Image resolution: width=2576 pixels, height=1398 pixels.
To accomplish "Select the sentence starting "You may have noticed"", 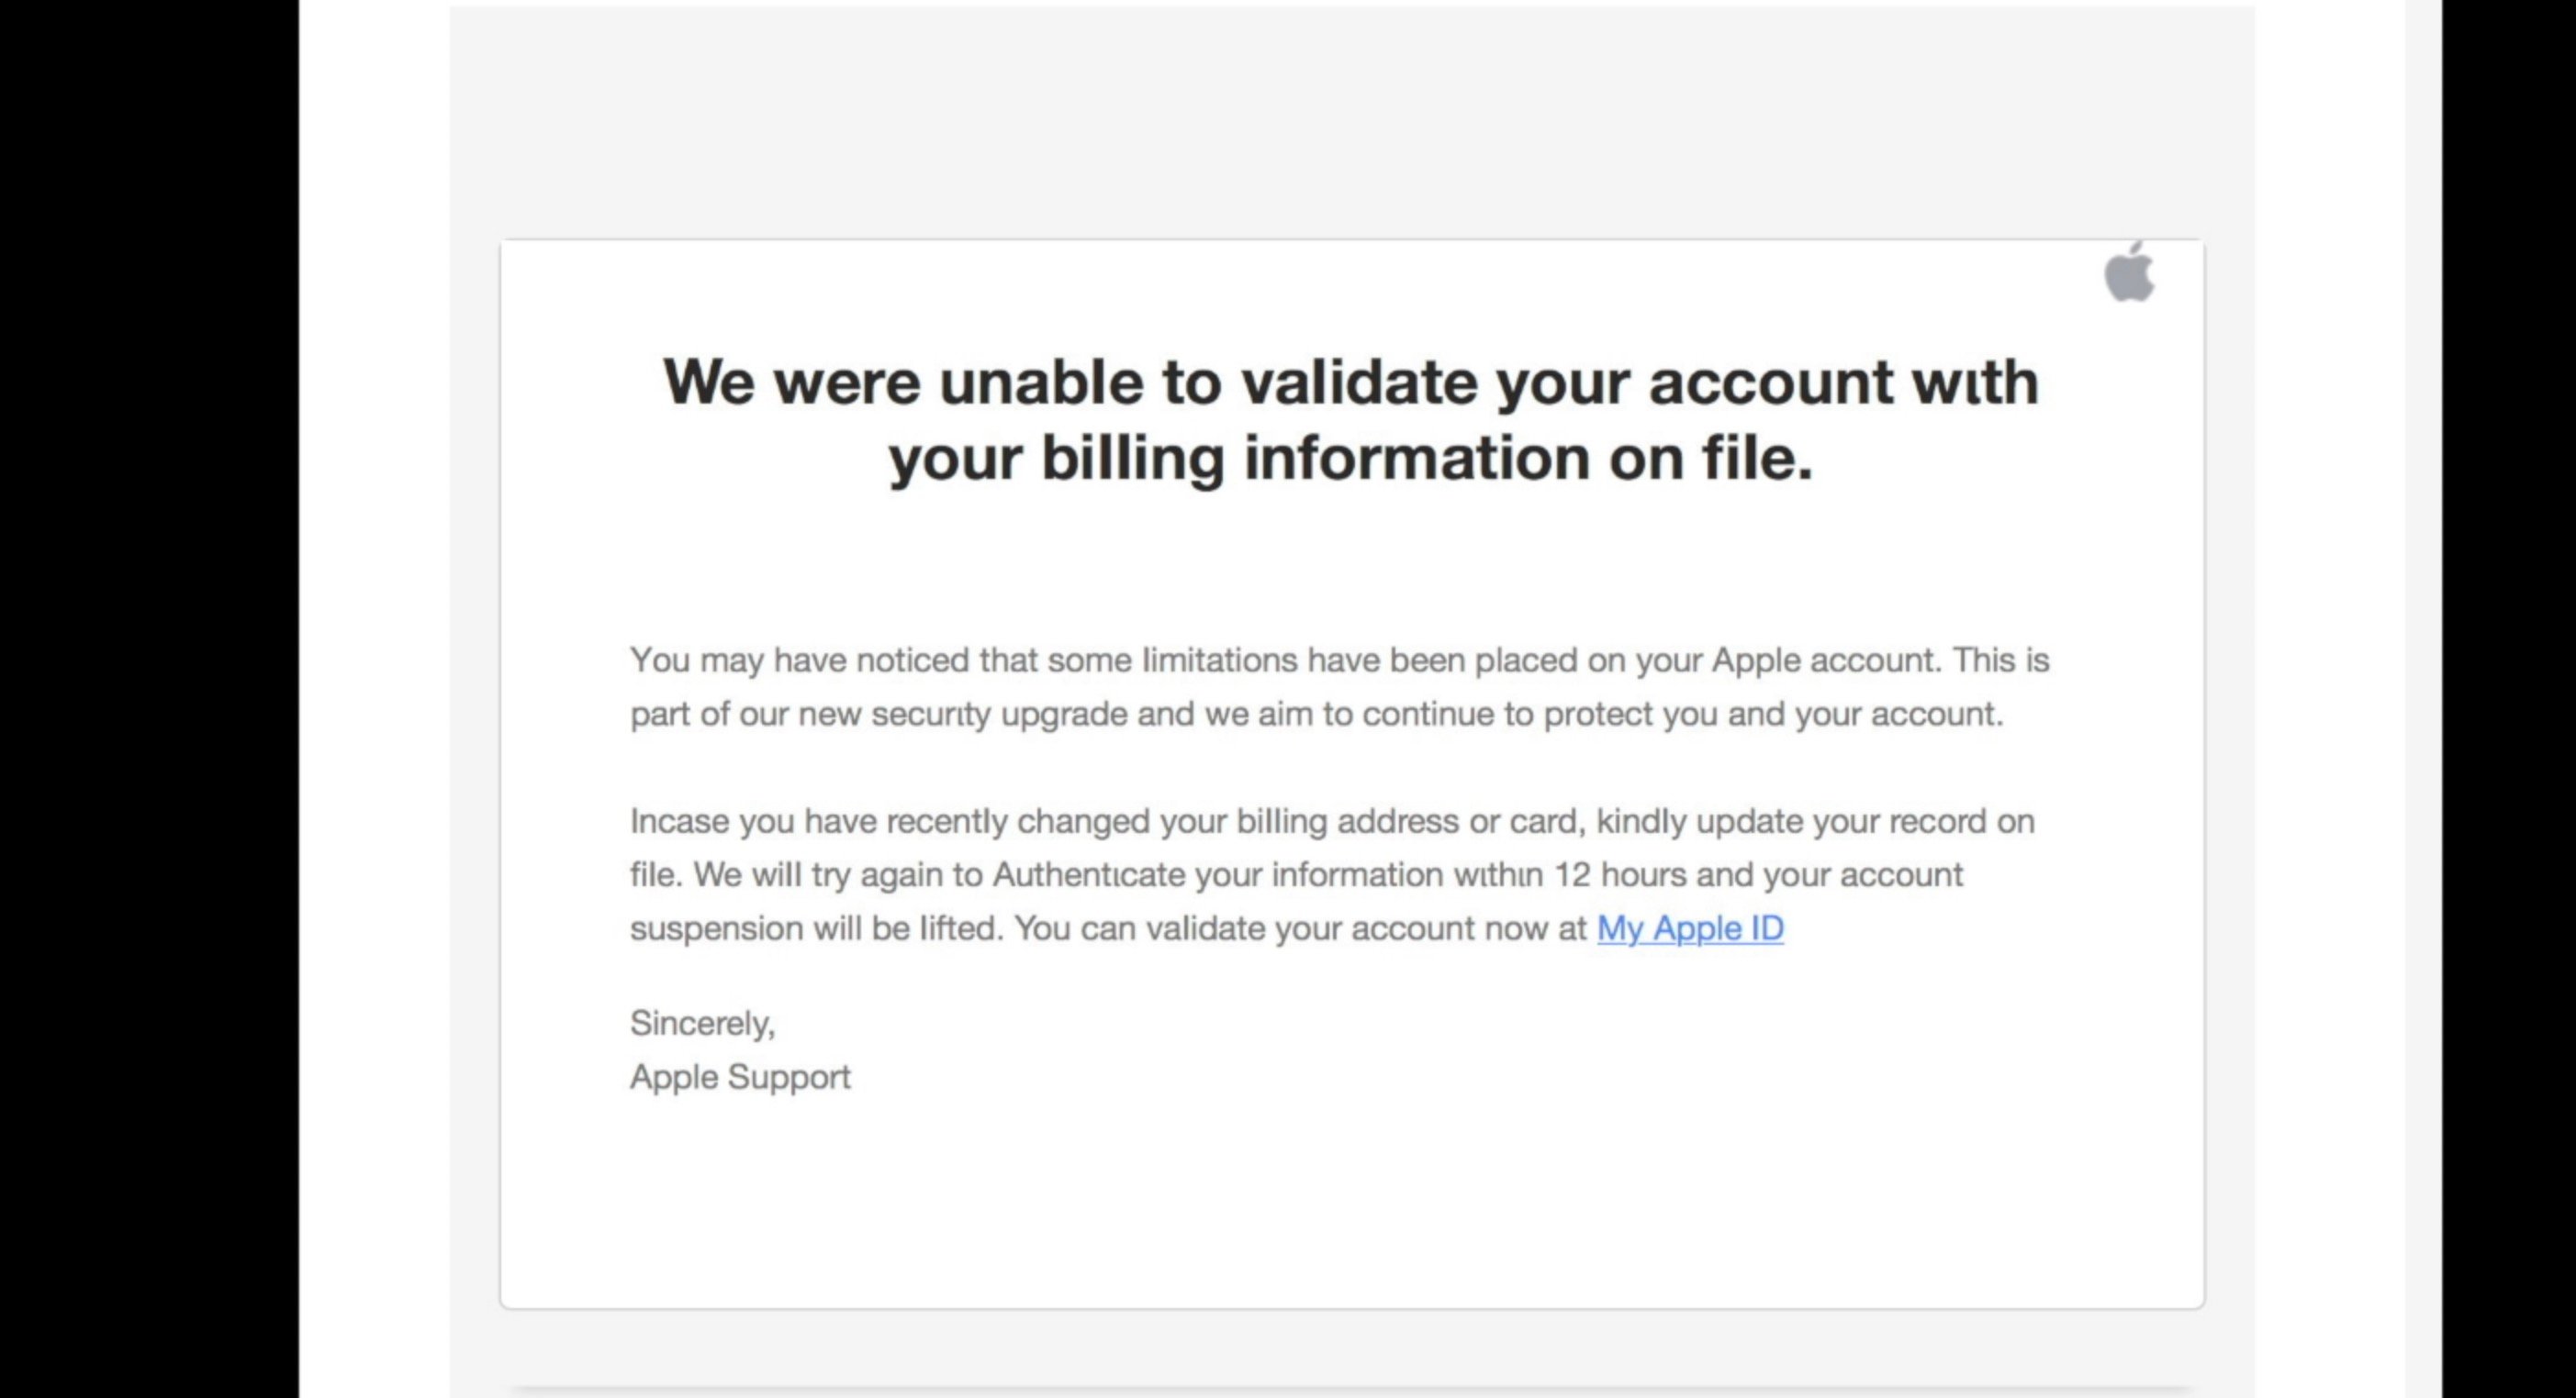I will point(1285,660).
